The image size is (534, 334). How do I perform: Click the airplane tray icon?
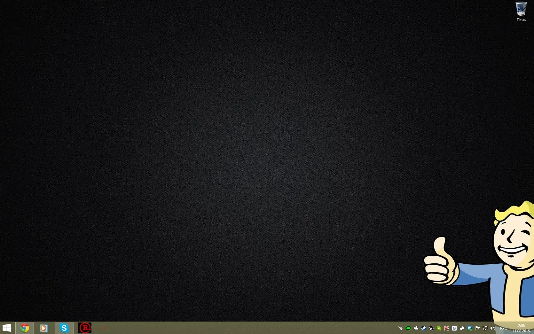(400, 328)
